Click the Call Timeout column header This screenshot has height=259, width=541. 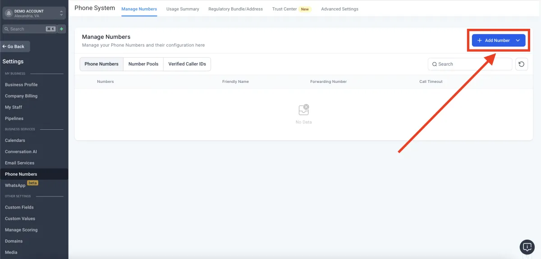(x=431, y=82)
